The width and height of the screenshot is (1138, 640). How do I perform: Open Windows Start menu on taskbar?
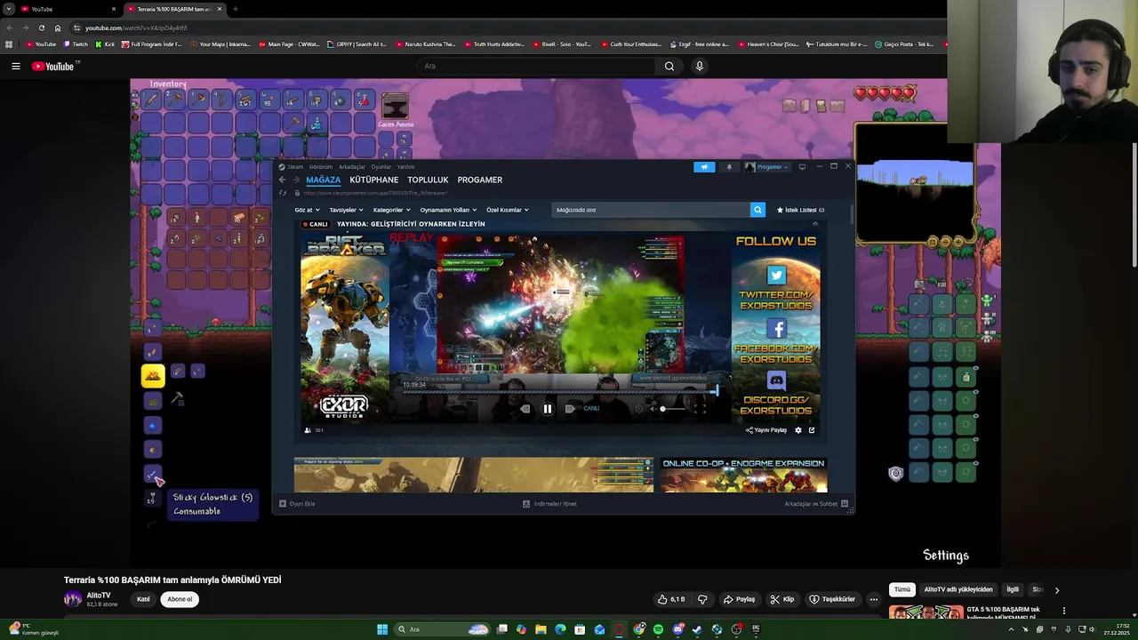382,629
